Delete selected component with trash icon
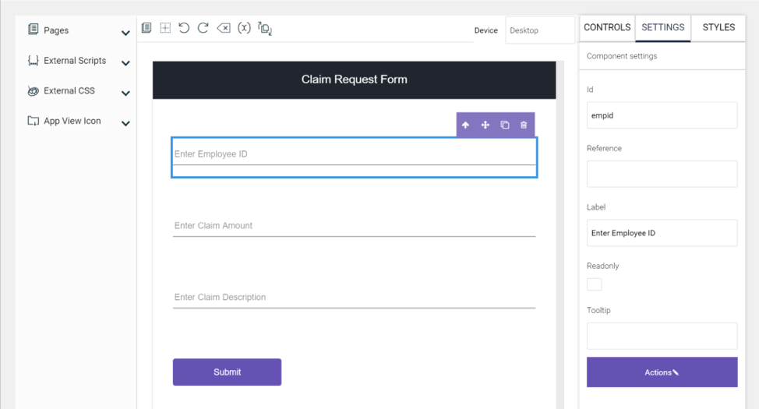This screenshot has height=409, width=759. click(524, 125)
